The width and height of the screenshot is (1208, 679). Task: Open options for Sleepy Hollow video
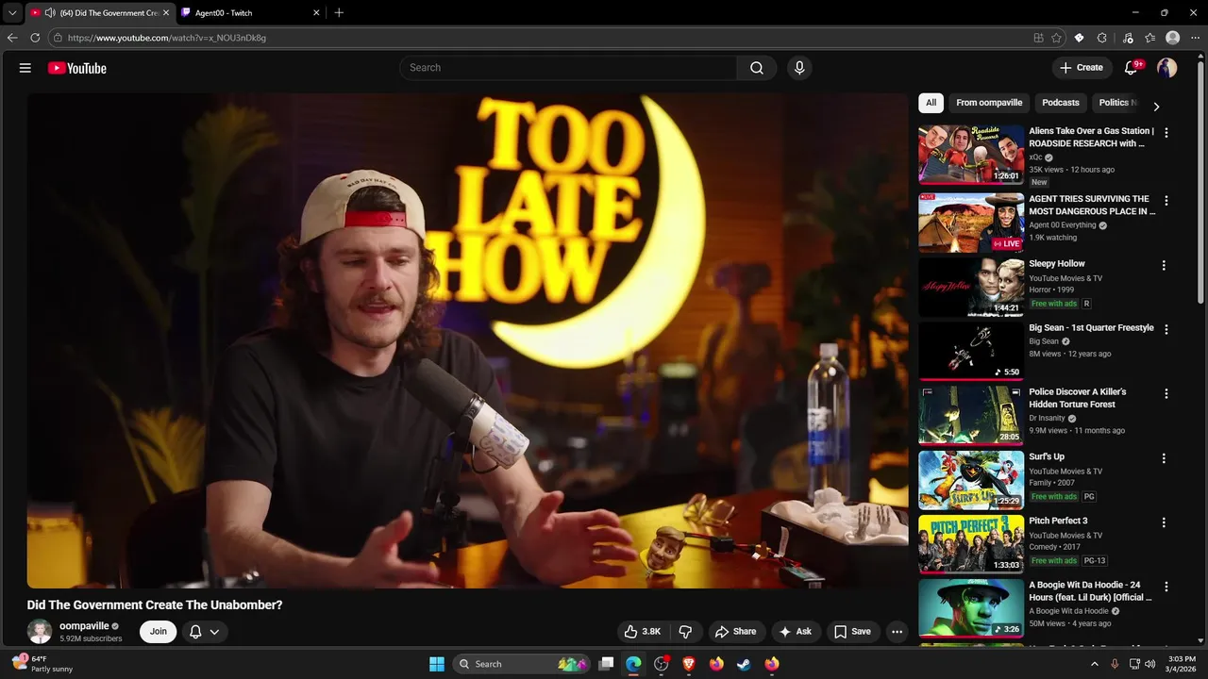point(1164,266)
